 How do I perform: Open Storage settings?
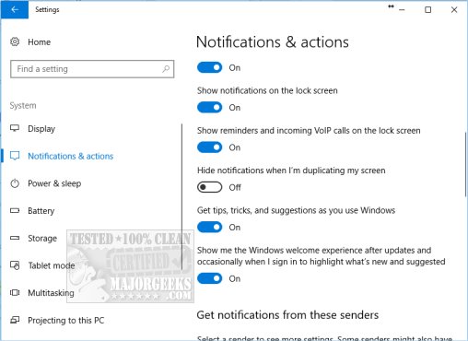pyautogui.click(x=42, y=238)
